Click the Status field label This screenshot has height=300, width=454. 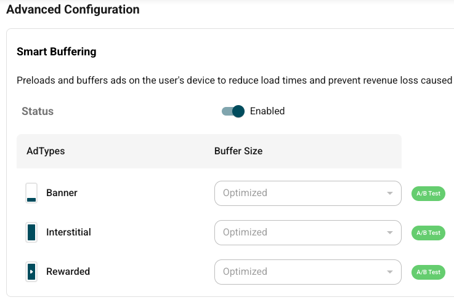coord(38,111)
